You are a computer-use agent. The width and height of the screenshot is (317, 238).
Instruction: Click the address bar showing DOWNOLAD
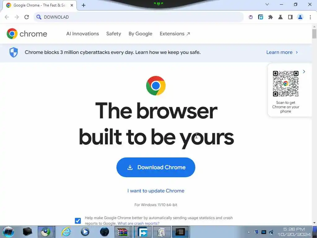click(x=139, y=17)
